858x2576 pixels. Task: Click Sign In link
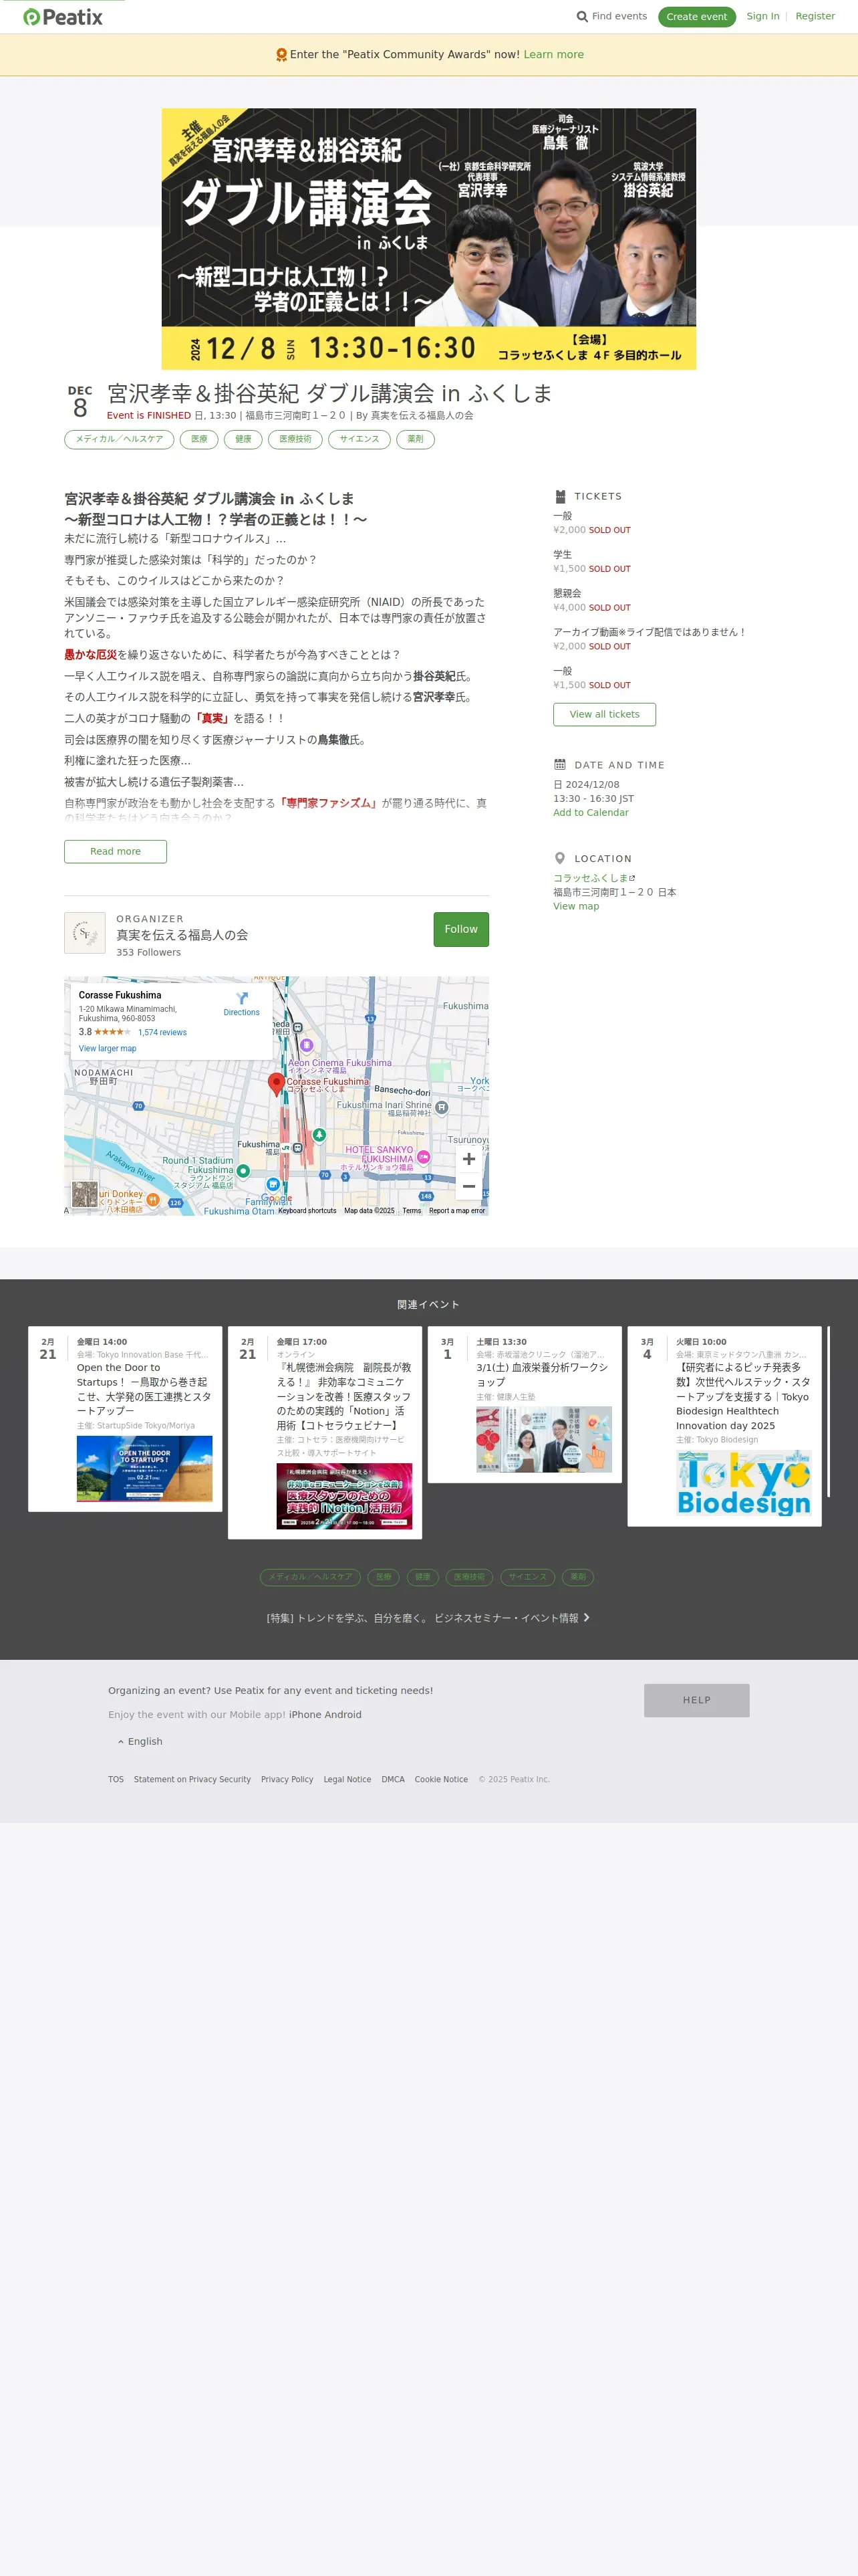tap(763, 16)
